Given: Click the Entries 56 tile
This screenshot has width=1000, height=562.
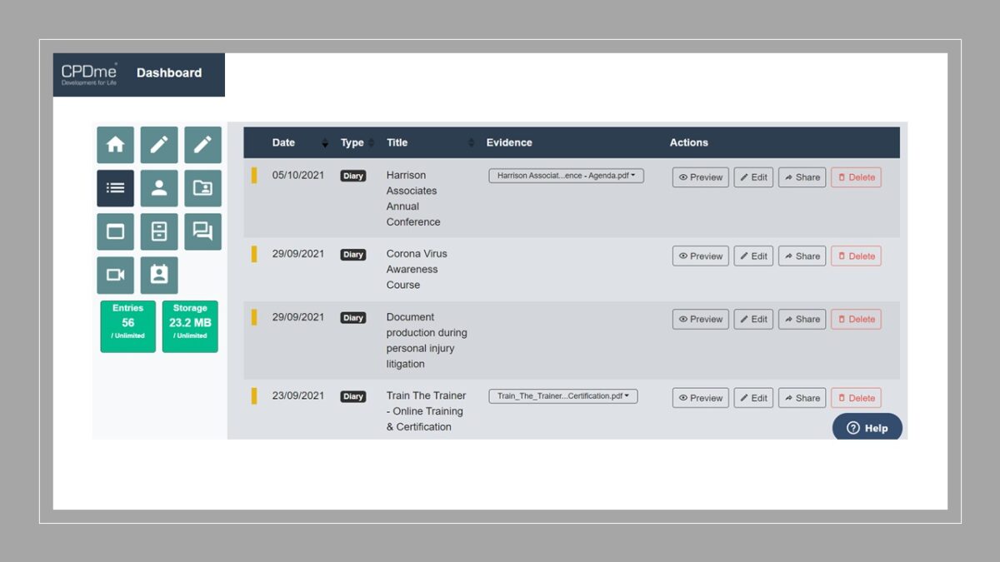Looking at the screenshot, I should pyautogui.click(x=127, y=326).
